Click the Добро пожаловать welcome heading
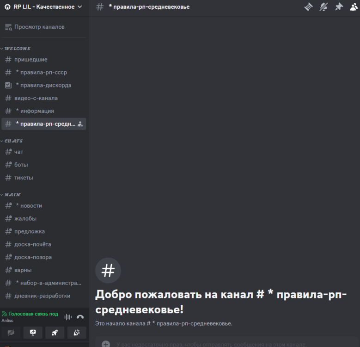This screenshot has height=347, width=360. pos(221,302)
